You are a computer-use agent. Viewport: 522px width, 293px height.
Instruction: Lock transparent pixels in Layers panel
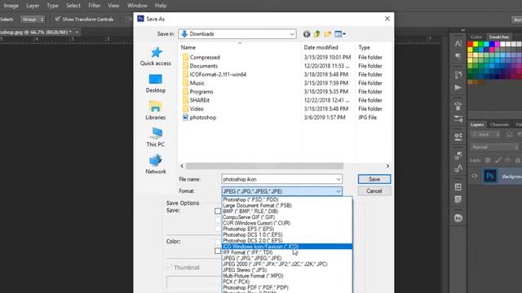[488, 160]
